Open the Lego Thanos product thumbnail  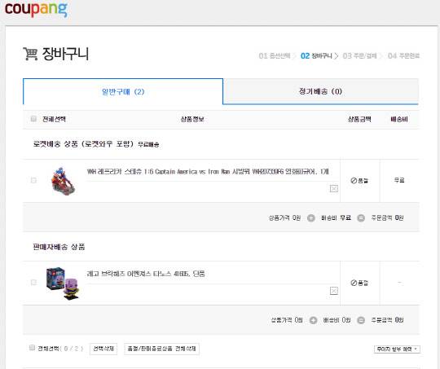63,283
